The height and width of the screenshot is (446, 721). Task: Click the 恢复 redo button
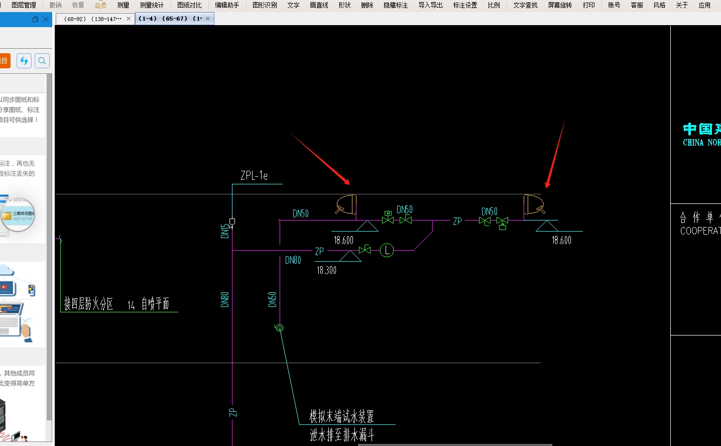pyautogui.click(x=78, y=5)
